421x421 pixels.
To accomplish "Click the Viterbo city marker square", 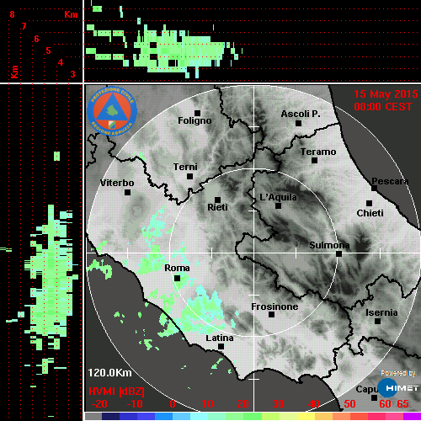I will (x=127, y=192).
